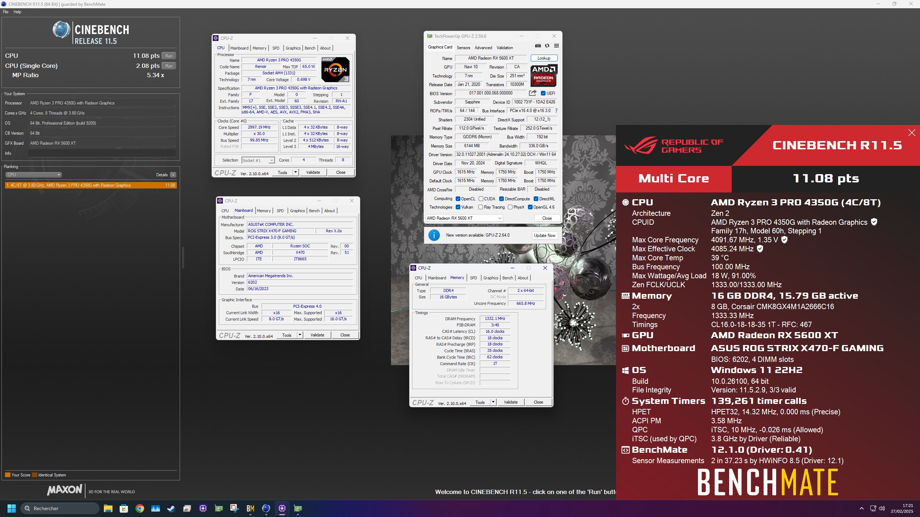
Task: Toggle the PhysX checkbox
Action: click(x=510, y=207)
